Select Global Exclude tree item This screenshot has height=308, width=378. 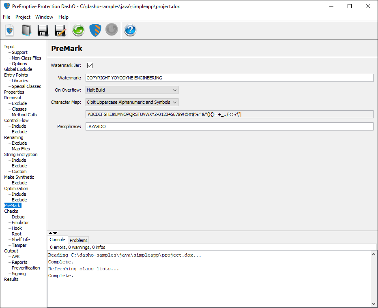coord(18,69)
